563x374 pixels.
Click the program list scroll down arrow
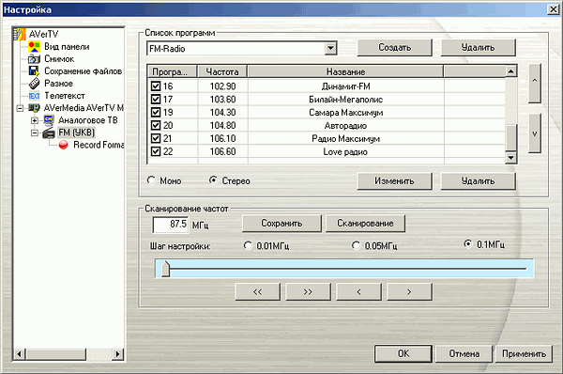click(x=511, y=158)
